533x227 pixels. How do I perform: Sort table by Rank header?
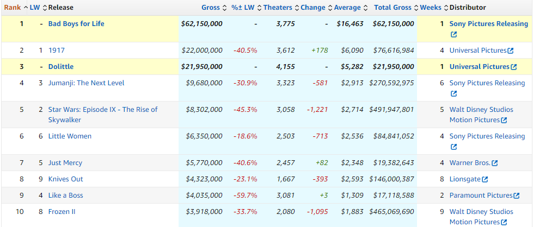click(12, 8)
